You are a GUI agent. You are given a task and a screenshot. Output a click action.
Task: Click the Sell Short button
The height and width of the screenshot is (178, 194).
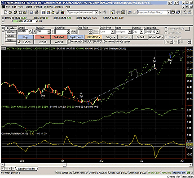[x=59, y=37]
